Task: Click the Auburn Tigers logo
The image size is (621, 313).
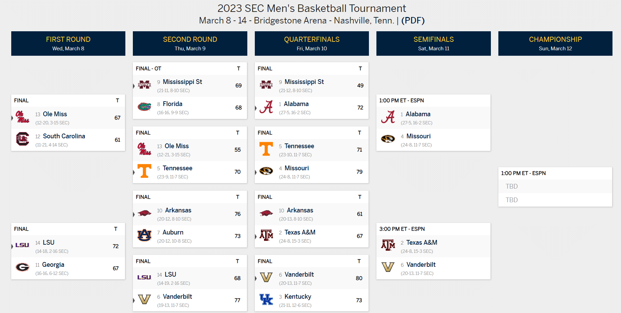Action: tap(144, 235)
